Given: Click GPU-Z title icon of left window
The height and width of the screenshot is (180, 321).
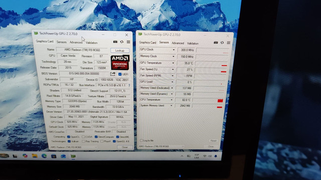Looking at the screenshot, I should click(x=36, y=33).
